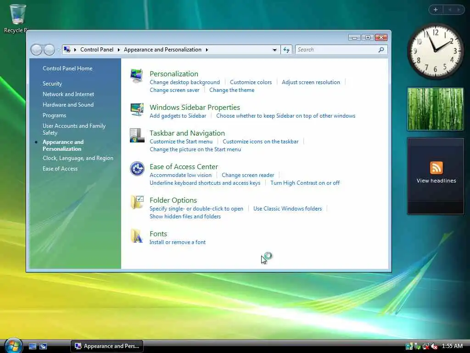This screenshot has width=470, height=353.
Task: Click the search magnifier icon
Action: pyautogui.click(x=381, y=50)
